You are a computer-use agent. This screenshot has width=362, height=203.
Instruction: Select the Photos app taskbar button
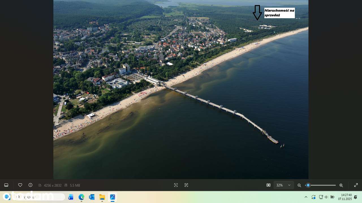[113, 197]
